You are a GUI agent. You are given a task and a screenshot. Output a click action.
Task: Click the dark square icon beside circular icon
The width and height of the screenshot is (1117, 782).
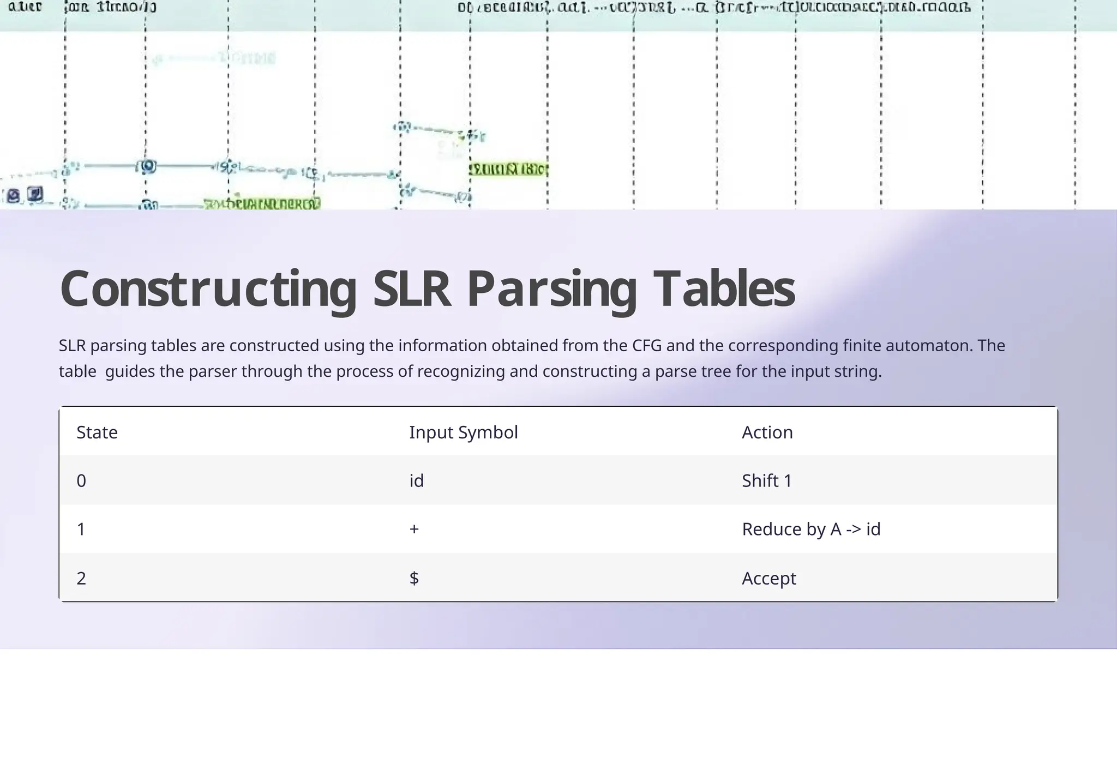coord(35,194)
